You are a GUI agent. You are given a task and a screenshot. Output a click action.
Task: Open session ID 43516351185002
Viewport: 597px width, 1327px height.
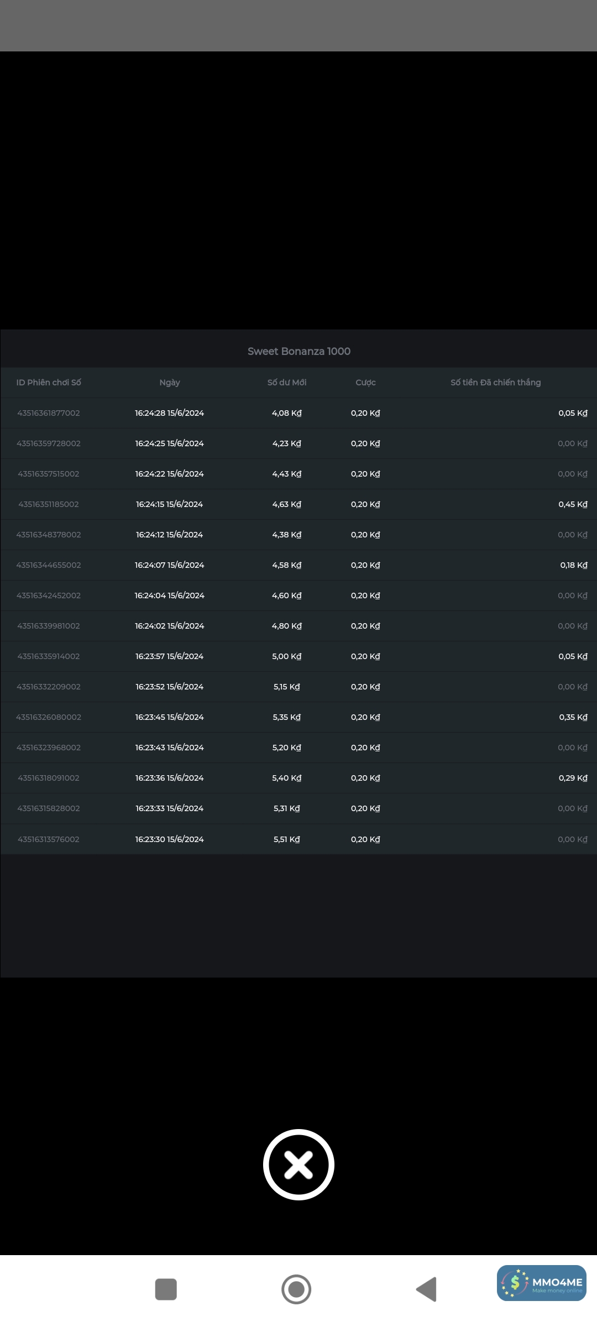(49, 504)
